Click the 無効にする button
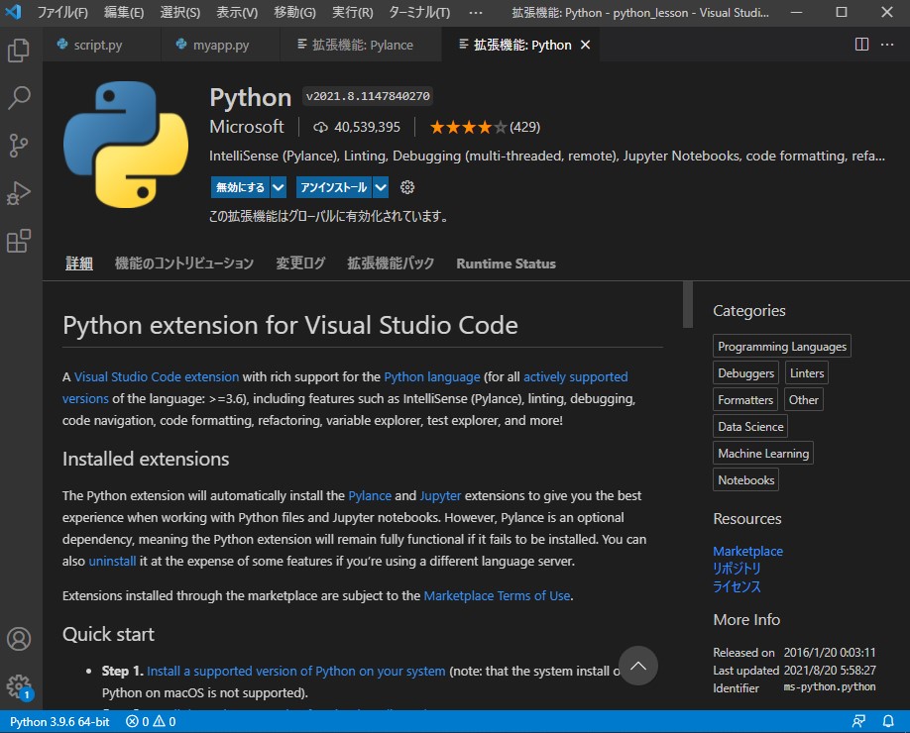The height and width of the screenshot is (733, 910). (240, 187)
